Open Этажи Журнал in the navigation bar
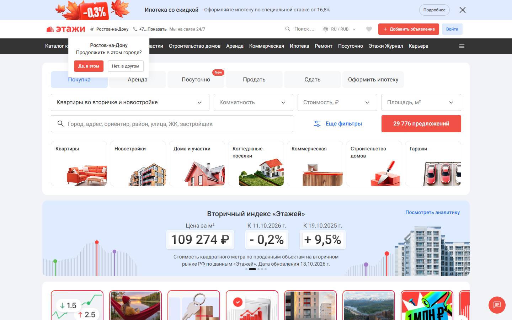Image resolution: width=512 pixels, height=320 pixels. coord(386,46)
